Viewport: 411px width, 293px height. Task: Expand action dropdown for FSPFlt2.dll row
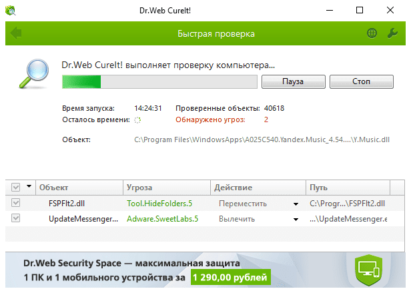[x=295, y=204]
